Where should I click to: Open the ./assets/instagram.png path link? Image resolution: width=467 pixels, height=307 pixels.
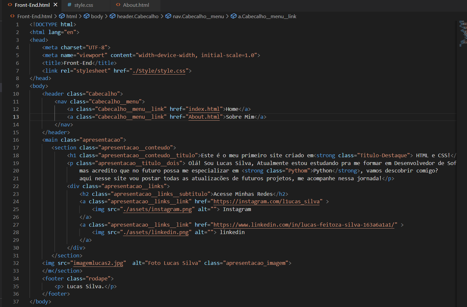[158, 209]
